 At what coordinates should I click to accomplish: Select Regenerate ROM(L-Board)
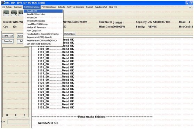(43, 37)
